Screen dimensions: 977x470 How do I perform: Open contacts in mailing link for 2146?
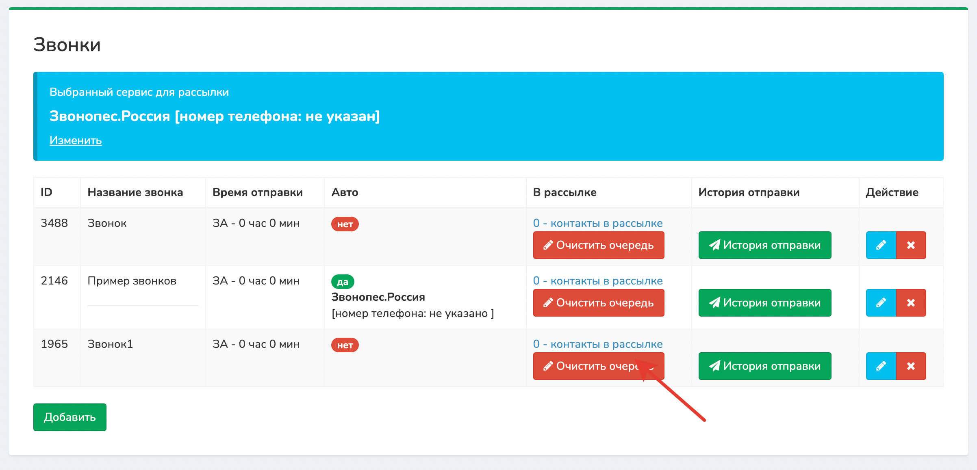click(x=597, y=281)
